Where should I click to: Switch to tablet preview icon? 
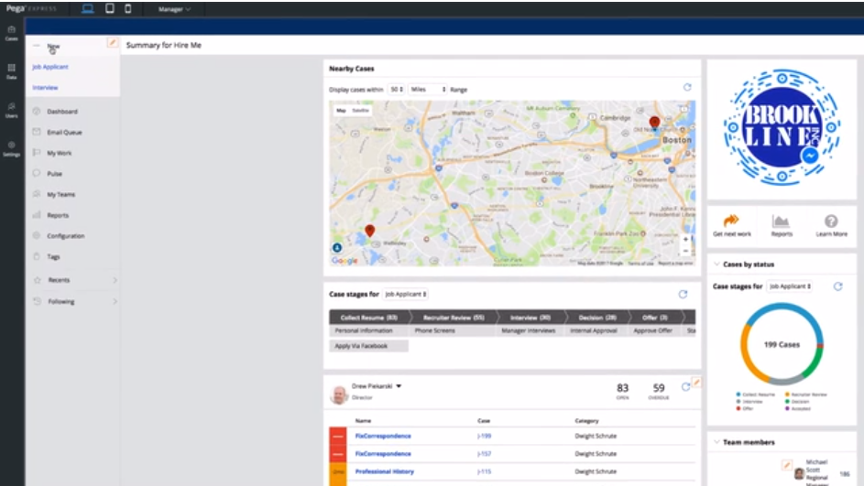[x=110, y=9]
